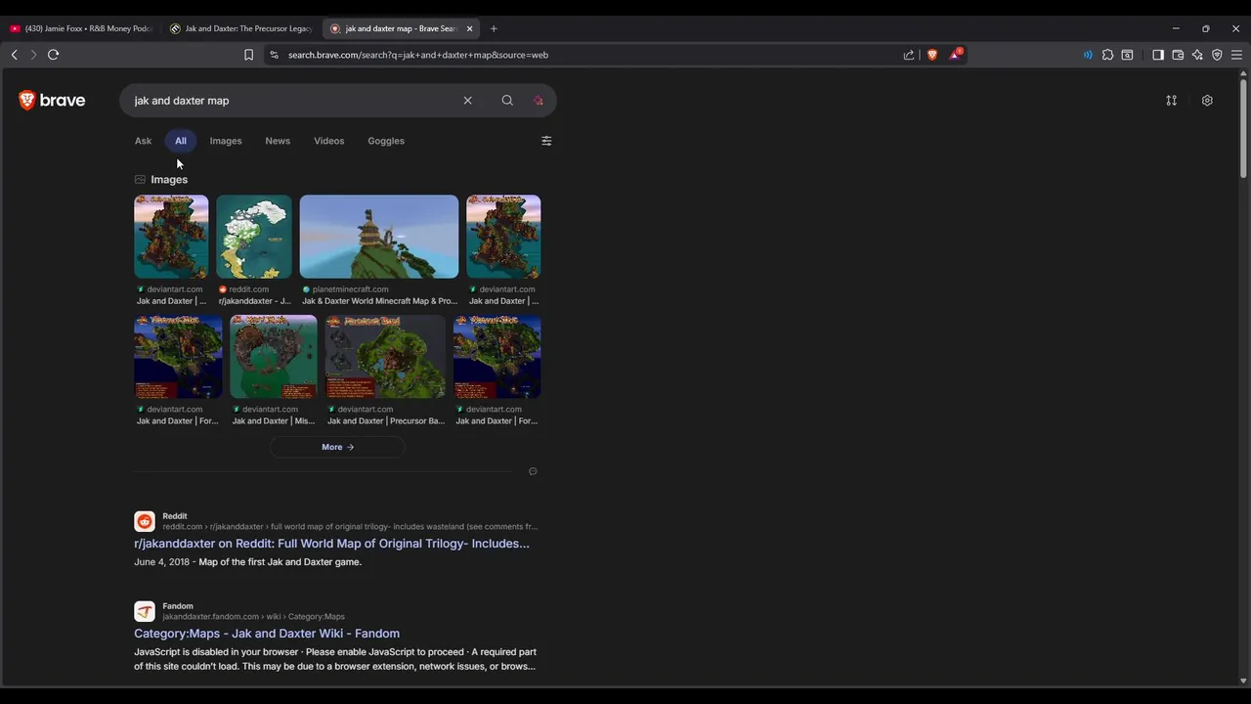Image resolution: width=1251 pixels, height=704 pixels.
Task: Click the jakanddaxter.fandom.com breadcrumb text
Action: [x=254, y=617]
